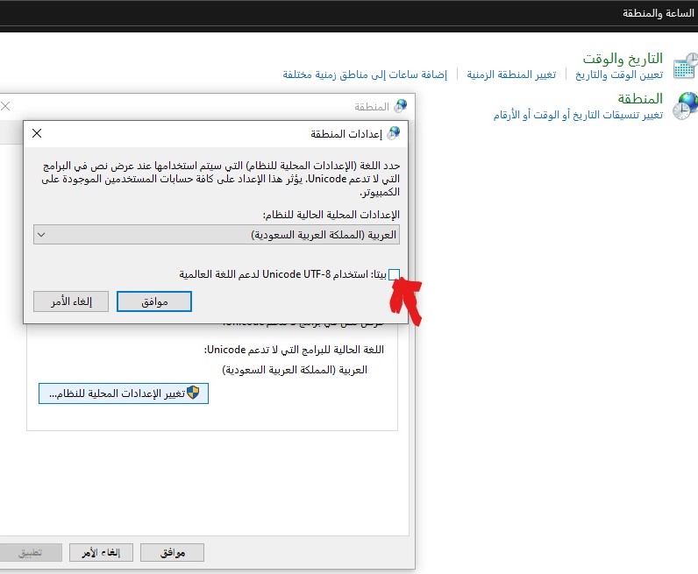
Task: Click the globe icon in Region Settings title bar
Action: (394, 133)
